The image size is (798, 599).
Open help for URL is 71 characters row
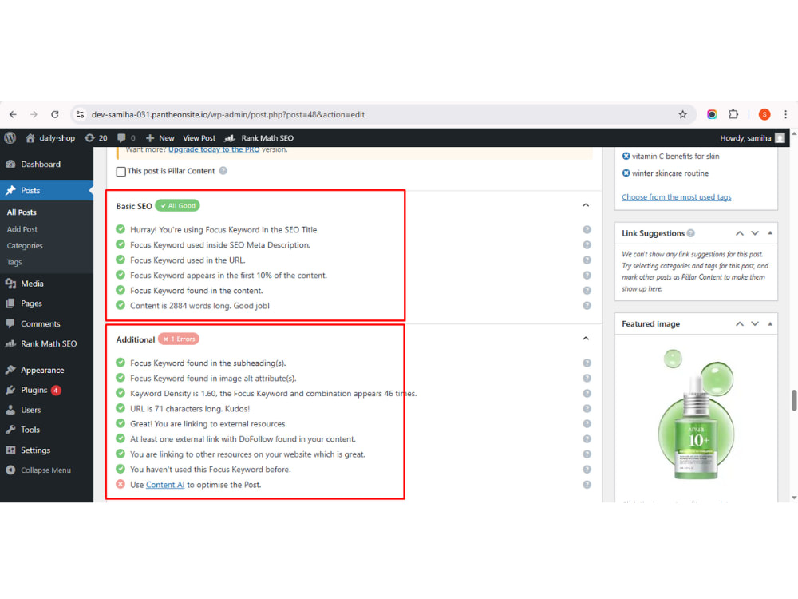587,409
